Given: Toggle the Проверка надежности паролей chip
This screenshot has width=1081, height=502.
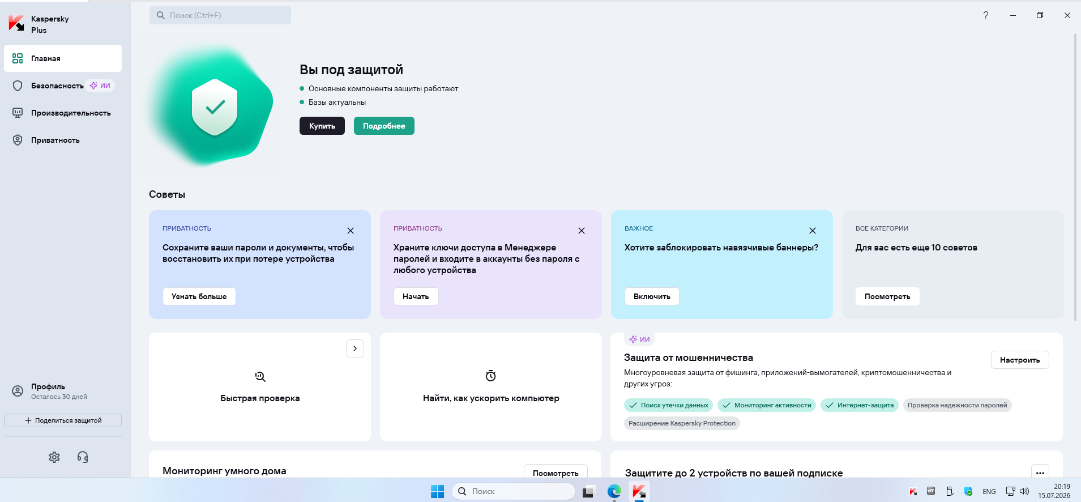Looking at the screenshot, I should pos(958,405).
